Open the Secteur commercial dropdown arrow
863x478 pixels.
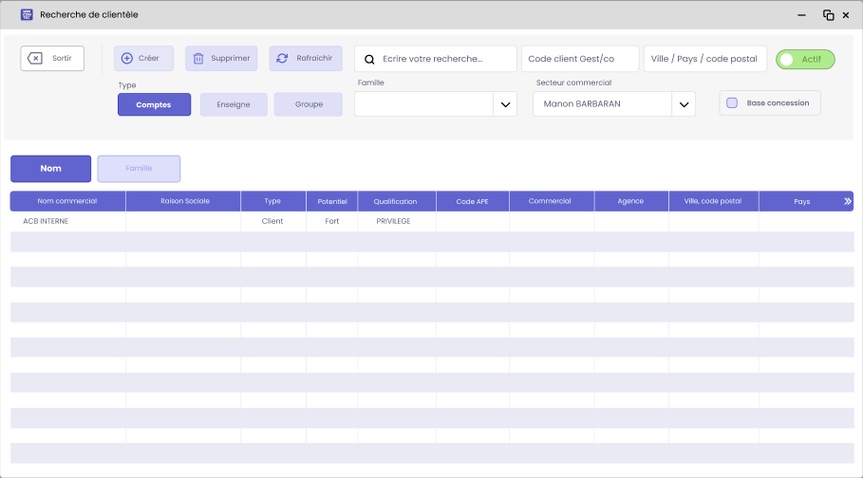[683, 104]
